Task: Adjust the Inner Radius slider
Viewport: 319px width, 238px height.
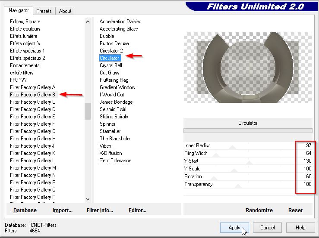Action: pos(233,146)
